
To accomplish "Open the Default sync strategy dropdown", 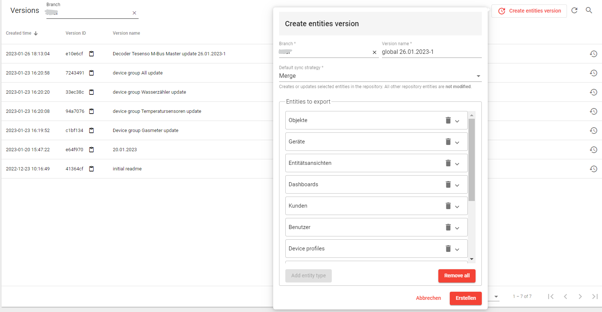I will 380,76.
